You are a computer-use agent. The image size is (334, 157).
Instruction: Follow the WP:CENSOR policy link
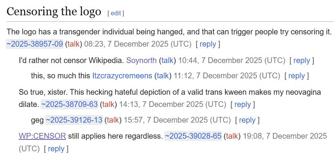(x=42, y=136)
